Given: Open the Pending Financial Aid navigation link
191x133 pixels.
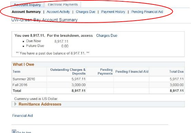Looking at the screenshot, I should pyautogui.click(x=147, y=12).
